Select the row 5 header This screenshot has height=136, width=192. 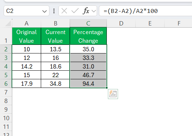point(6,75)
